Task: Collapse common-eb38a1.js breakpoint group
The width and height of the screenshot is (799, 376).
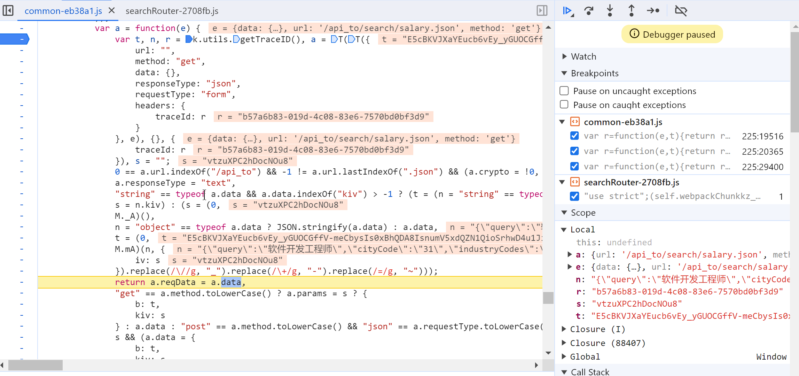Action: pos(562,122)
